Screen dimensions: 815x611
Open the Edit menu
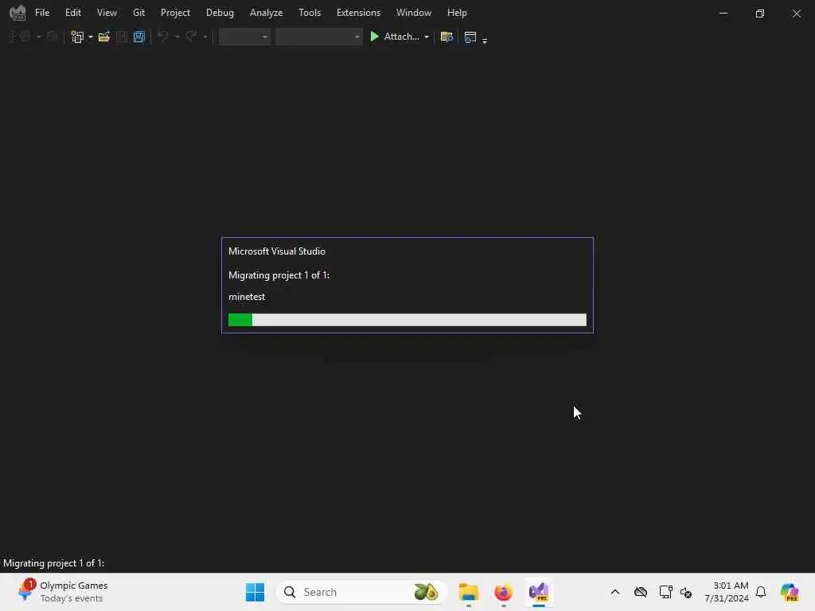coord(72,13)
